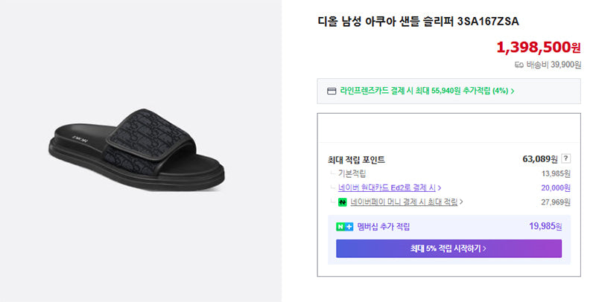Click the green Naver Pay N icon
596x302 pixels.
point(343,202)
